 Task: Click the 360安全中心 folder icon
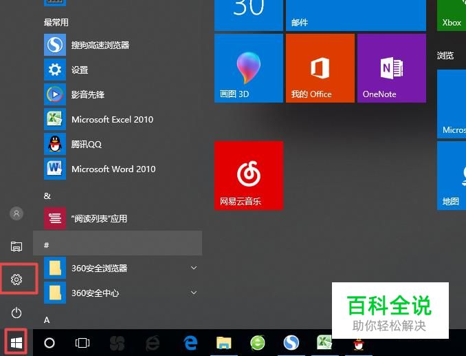pyautogui.click(x=55, y=293)
